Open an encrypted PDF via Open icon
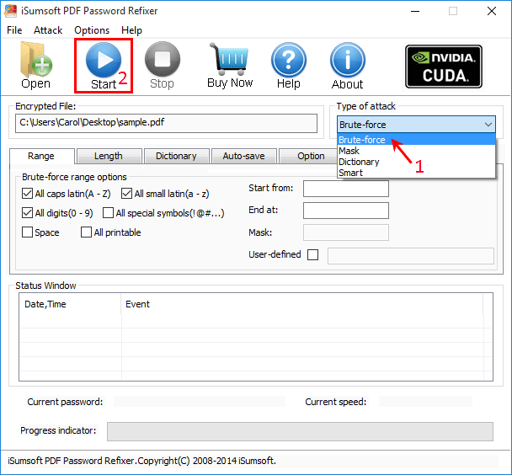 coord(35,66)
